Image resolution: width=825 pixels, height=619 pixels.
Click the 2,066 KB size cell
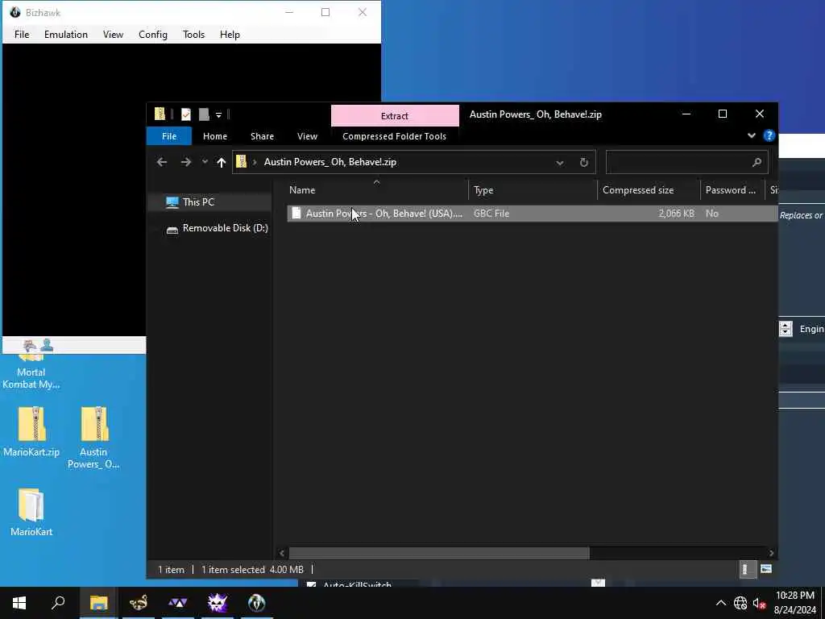point(676,213)
